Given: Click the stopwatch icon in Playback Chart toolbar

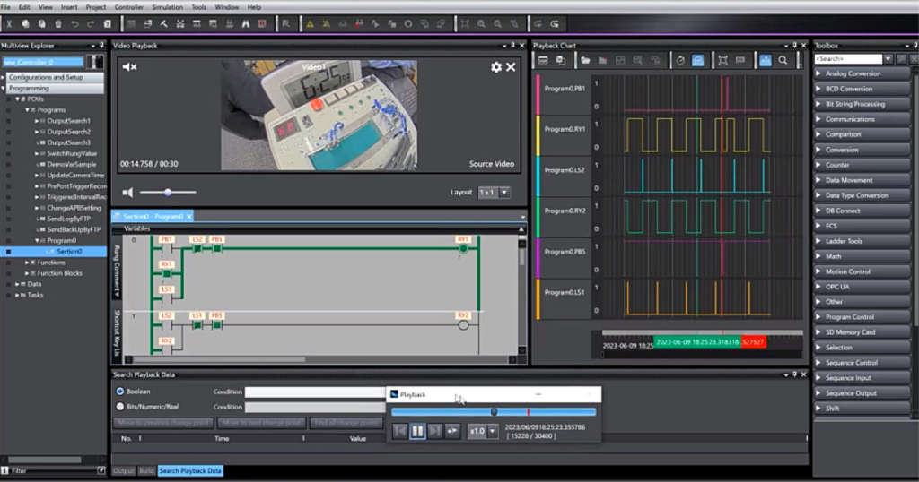Looking at the screenshot, I should click(680, 60).
